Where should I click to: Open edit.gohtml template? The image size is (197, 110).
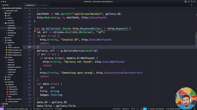click(x=11, y=87)
